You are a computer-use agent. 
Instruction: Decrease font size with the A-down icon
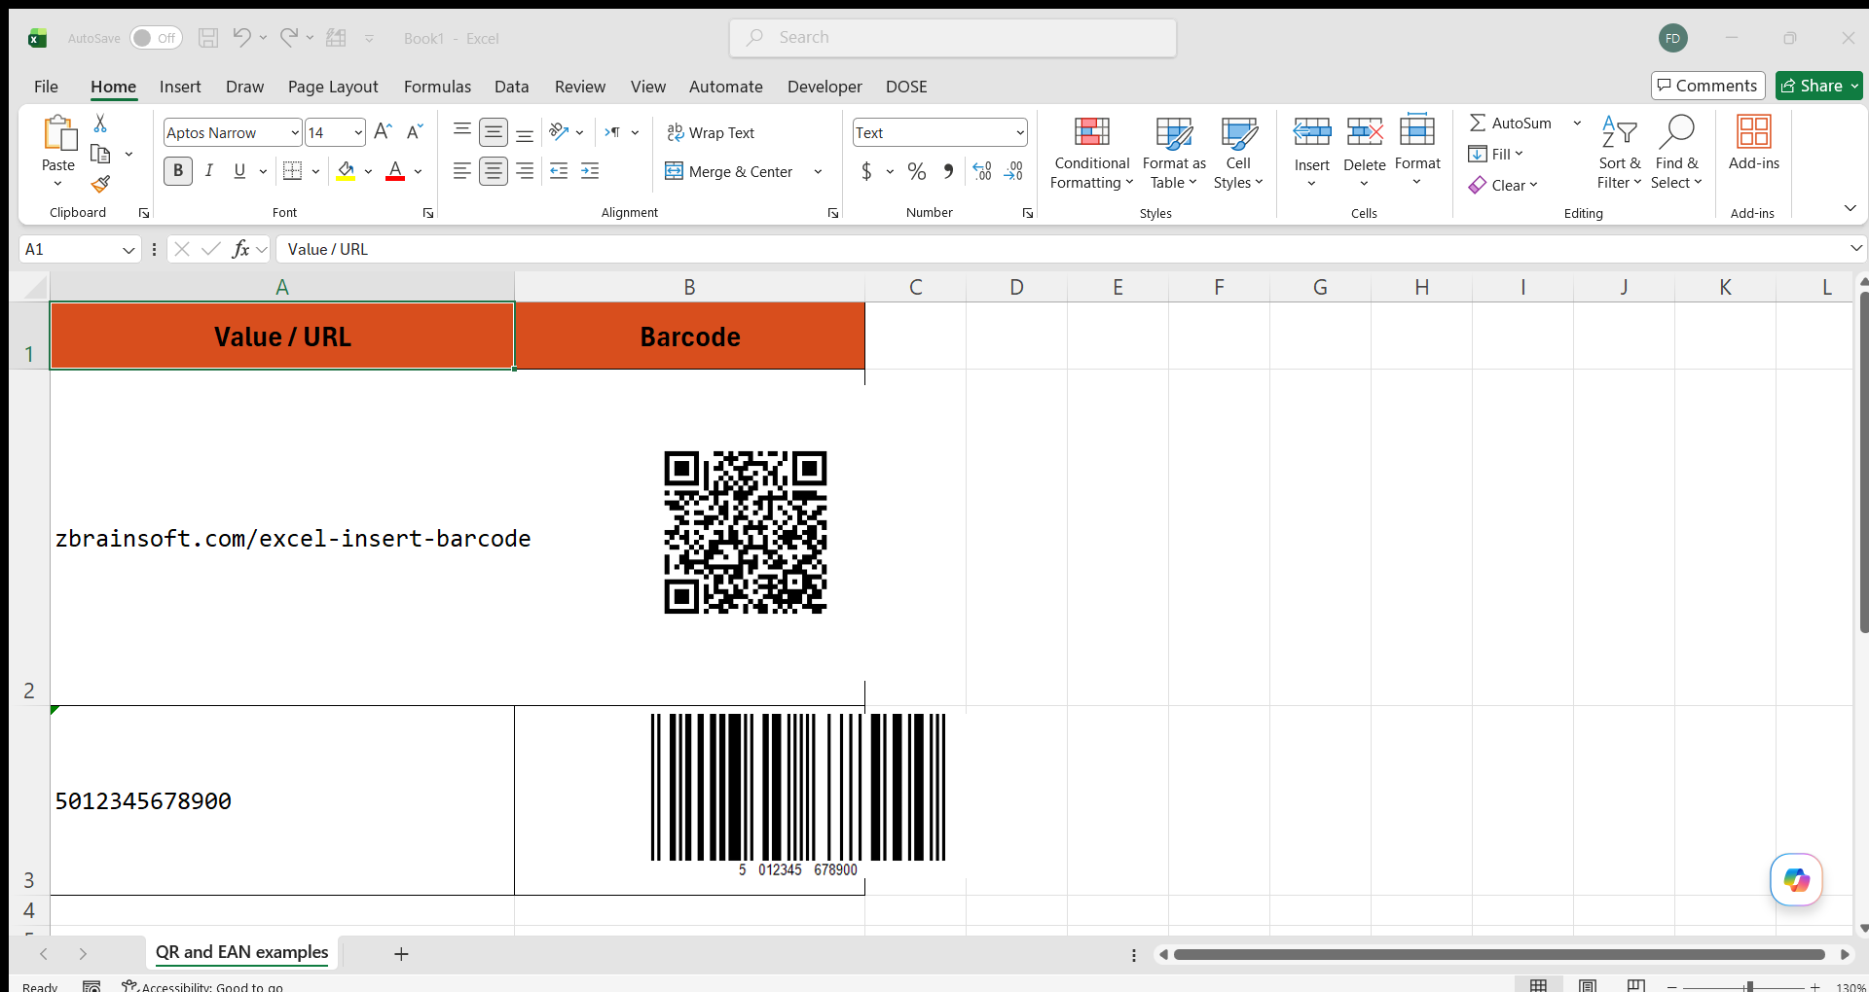[415, 132]
